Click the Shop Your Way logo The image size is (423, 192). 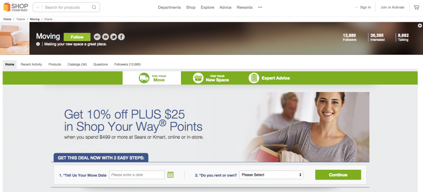[16, 7]
